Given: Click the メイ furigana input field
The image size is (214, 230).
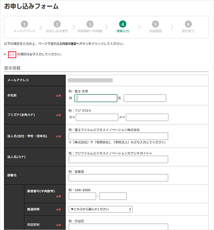Looking at the screenshot, I should pyautogui.click(x=147, y=118).
